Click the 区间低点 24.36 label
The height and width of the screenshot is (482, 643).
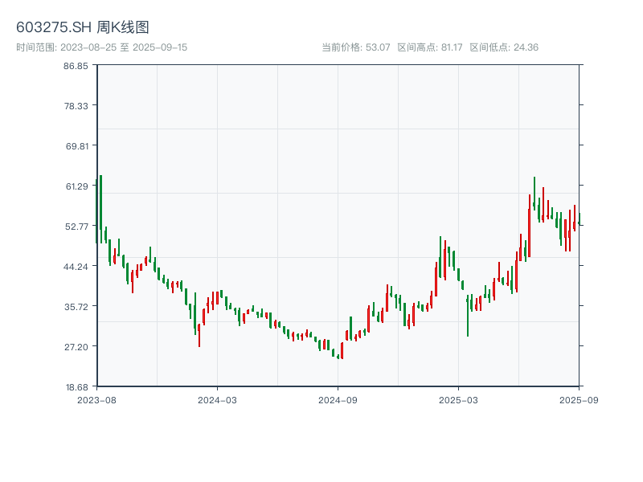[x=504, y=47]
